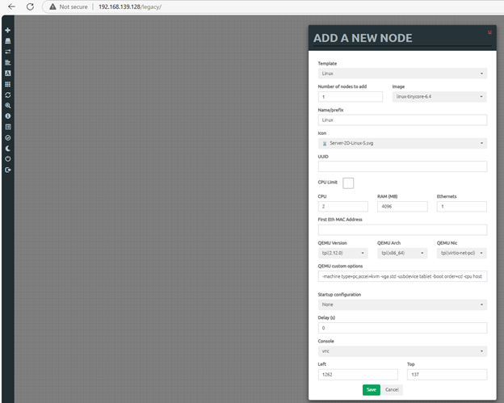Open the Status info icon

click(8, 116)
